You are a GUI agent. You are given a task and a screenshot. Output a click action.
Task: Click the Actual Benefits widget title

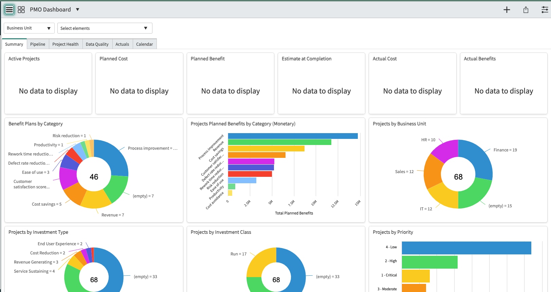coord(480,59)
